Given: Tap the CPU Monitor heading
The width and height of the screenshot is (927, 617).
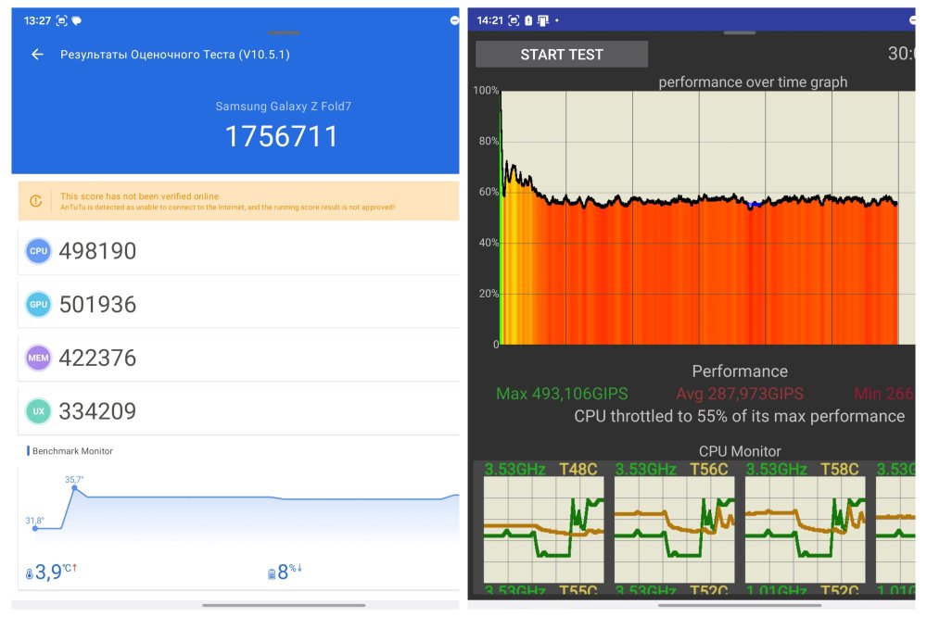Looking at the screenshot, I should pos(740,451).
